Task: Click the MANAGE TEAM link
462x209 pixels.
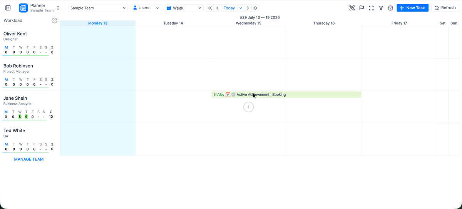Action: (29, 159)
